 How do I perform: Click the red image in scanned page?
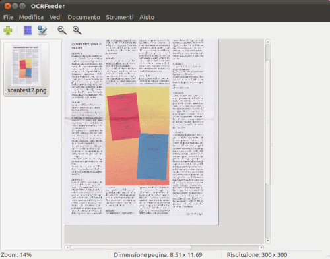[x=123, y=117]
